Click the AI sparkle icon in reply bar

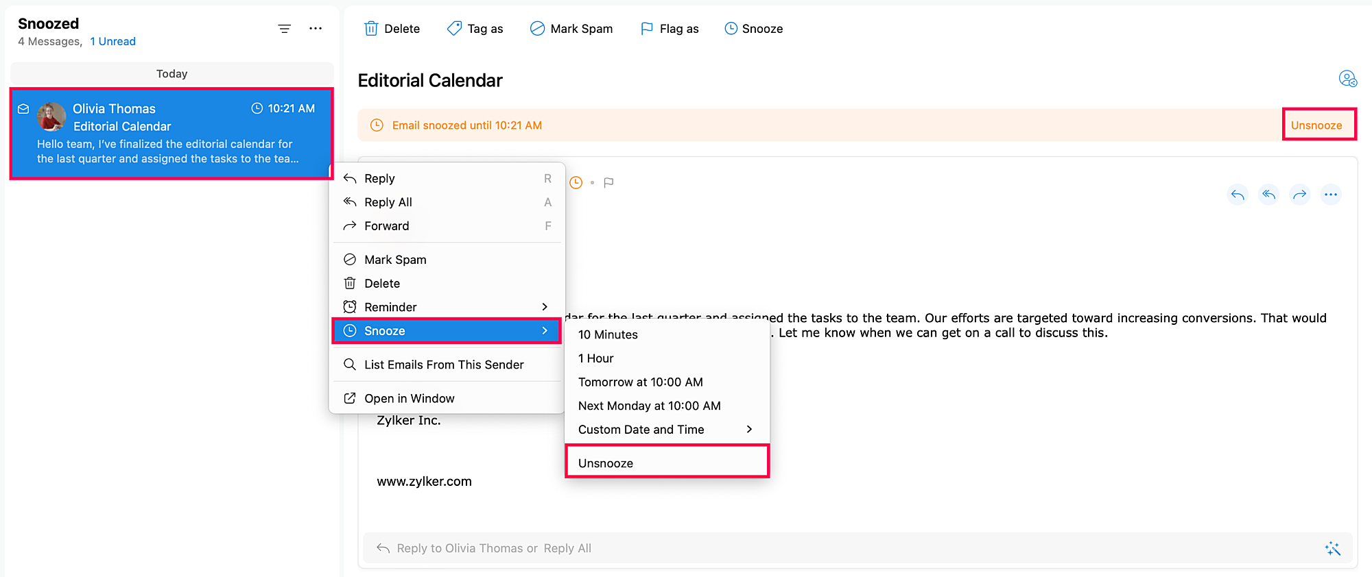[1332, 548]
